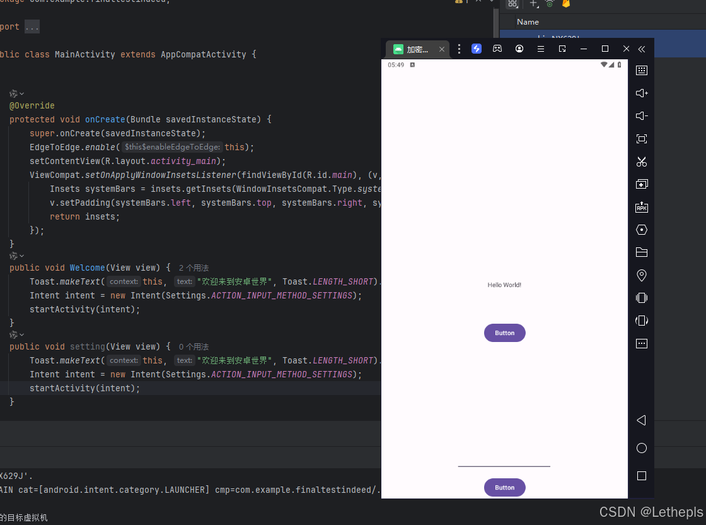The width and height of the screenshot is (706, 525).
Task: Click the highlighted startActivity(intent); line
Action: (x=84, y=389)
